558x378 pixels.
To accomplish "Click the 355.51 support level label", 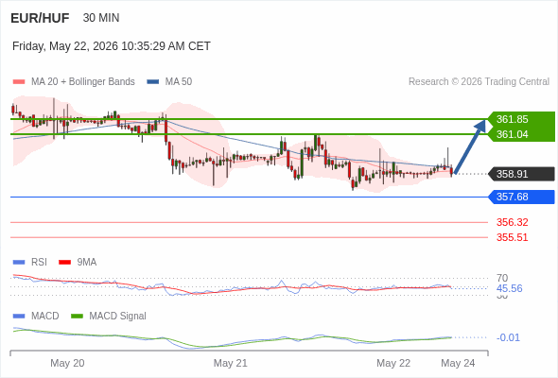I will tap(512, 237).
